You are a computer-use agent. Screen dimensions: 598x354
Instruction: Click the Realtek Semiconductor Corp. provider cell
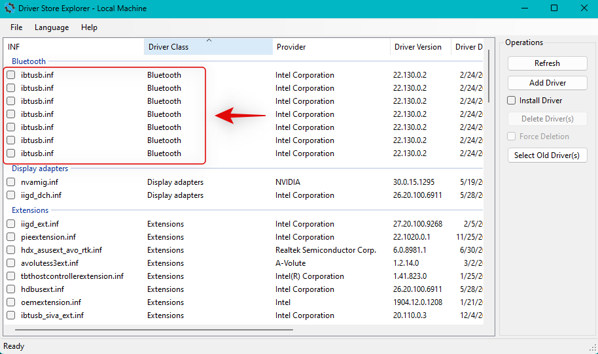(x=326, y=250)
